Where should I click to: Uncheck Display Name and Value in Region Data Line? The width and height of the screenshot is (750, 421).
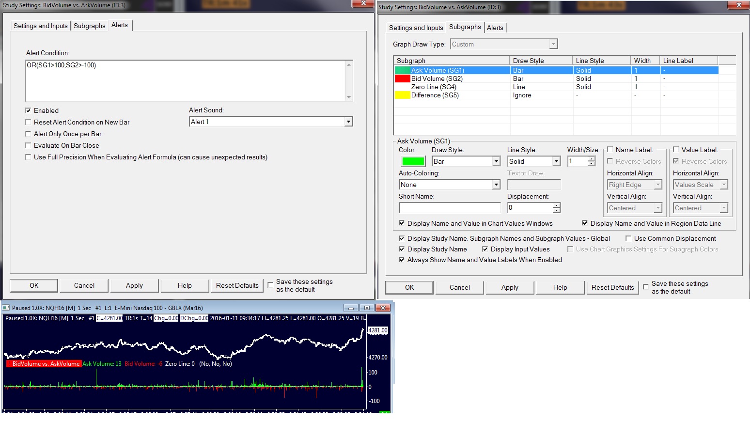(585, 223)
